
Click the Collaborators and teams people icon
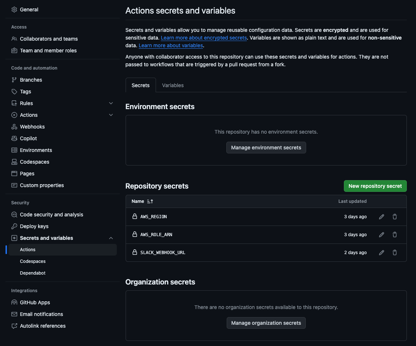pos(14,39)
